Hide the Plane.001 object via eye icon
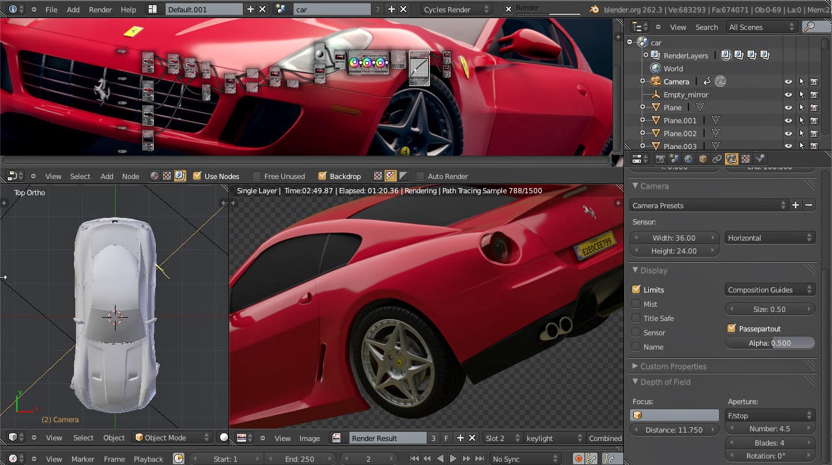The height and width of the screenshot is (465, 832). pyautogui.click(x=788, y=121)
